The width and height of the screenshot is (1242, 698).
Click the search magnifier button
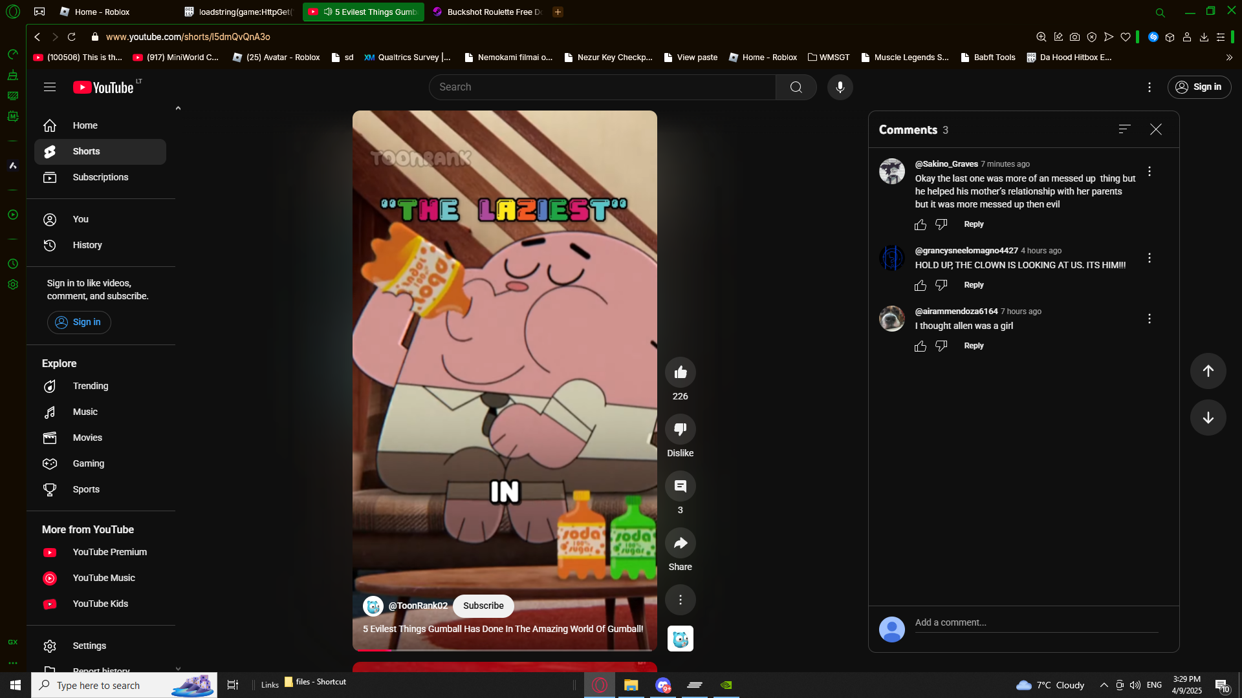[x=796, y=87]
